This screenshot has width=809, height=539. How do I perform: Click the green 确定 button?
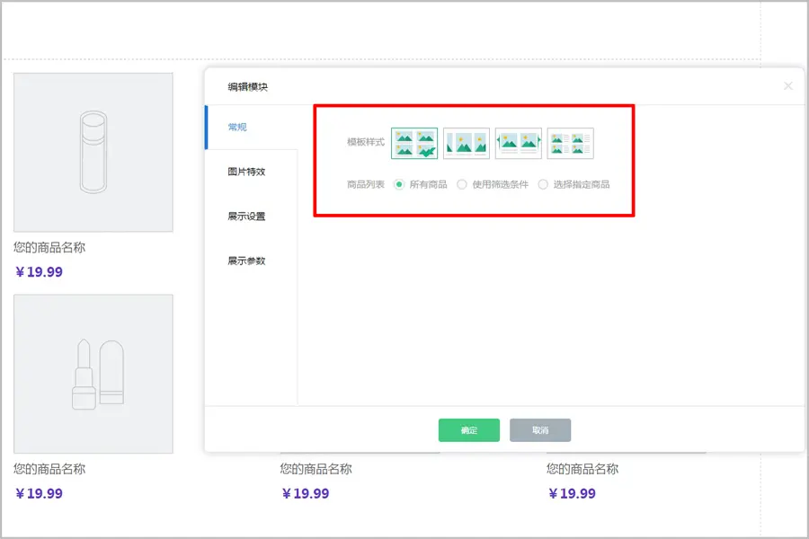click(x=468, y=430)
